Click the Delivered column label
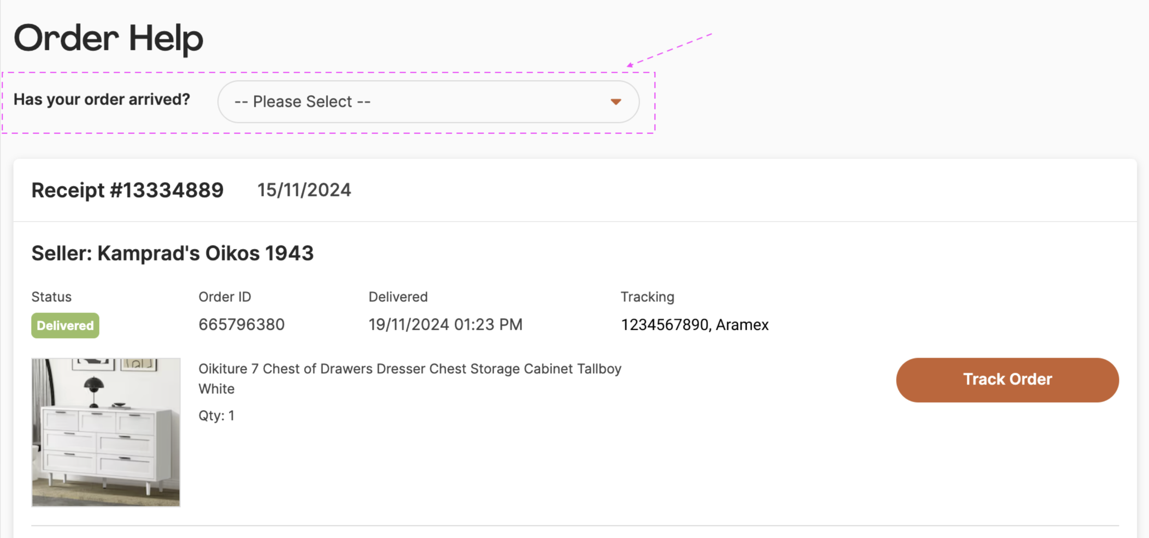Screen dimensions: 1149x538 397,297
